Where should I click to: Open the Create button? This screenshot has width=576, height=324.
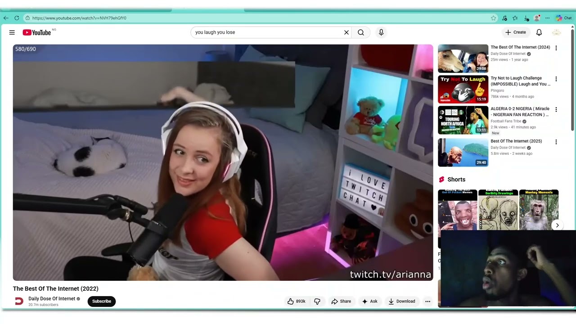[516, 32]
